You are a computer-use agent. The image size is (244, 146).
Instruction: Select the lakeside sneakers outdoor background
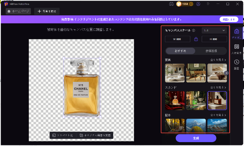coord(217,126)
